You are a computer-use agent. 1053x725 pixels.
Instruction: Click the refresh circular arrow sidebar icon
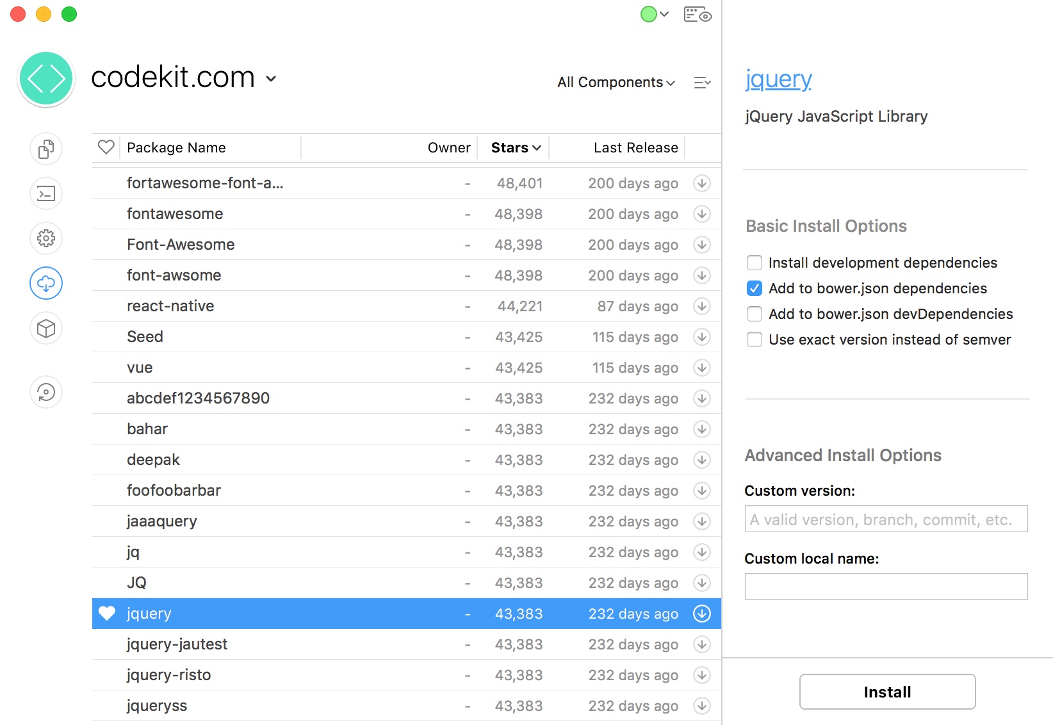point(46,392)
